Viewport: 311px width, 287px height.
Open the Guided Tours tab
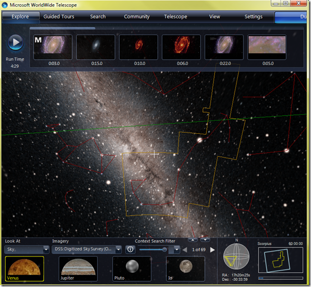(59, 16)
